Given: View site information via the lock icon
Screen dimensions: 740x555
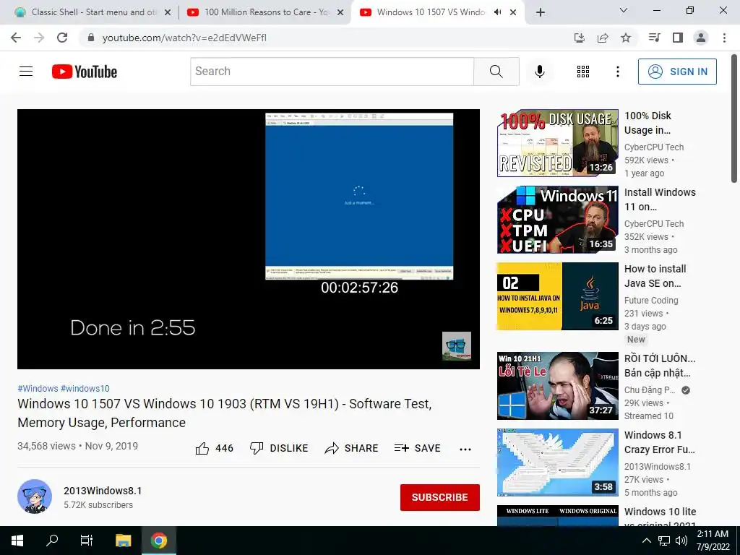Looking at the screenshot, I should tap(91, 38).
